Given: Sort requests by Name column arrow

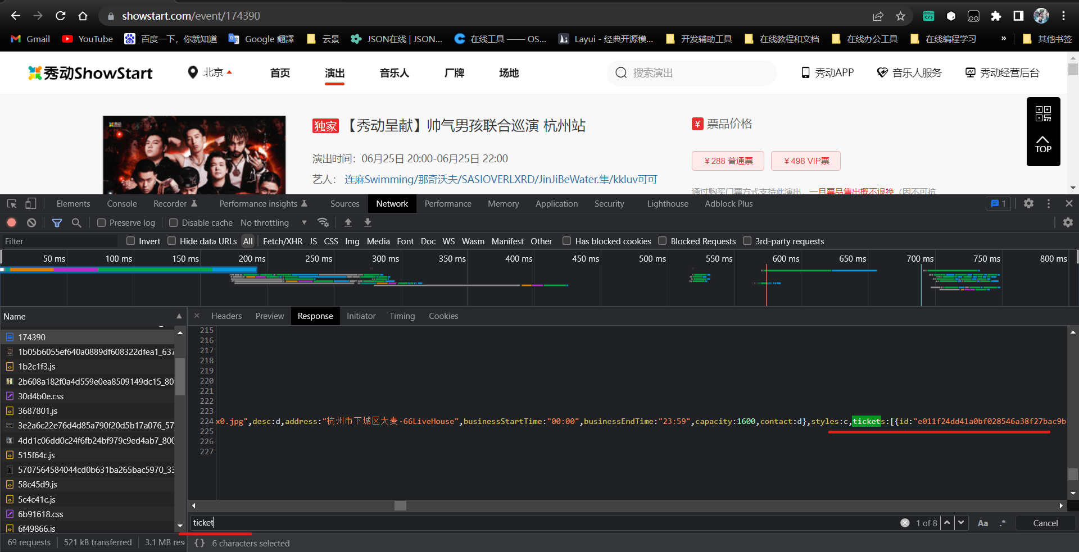Looking at the screenshot, I should click(x=179, y=316).
